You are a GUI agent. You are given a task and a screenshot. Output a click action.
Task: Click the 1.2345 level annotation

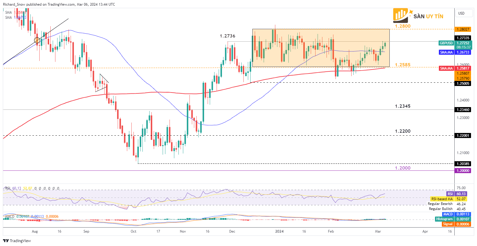[x=403, y=106]
